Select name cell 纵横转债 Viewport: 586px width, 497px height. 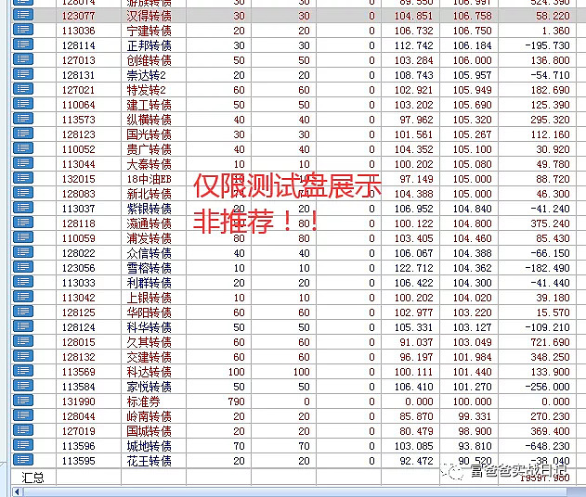pos(149,120)
